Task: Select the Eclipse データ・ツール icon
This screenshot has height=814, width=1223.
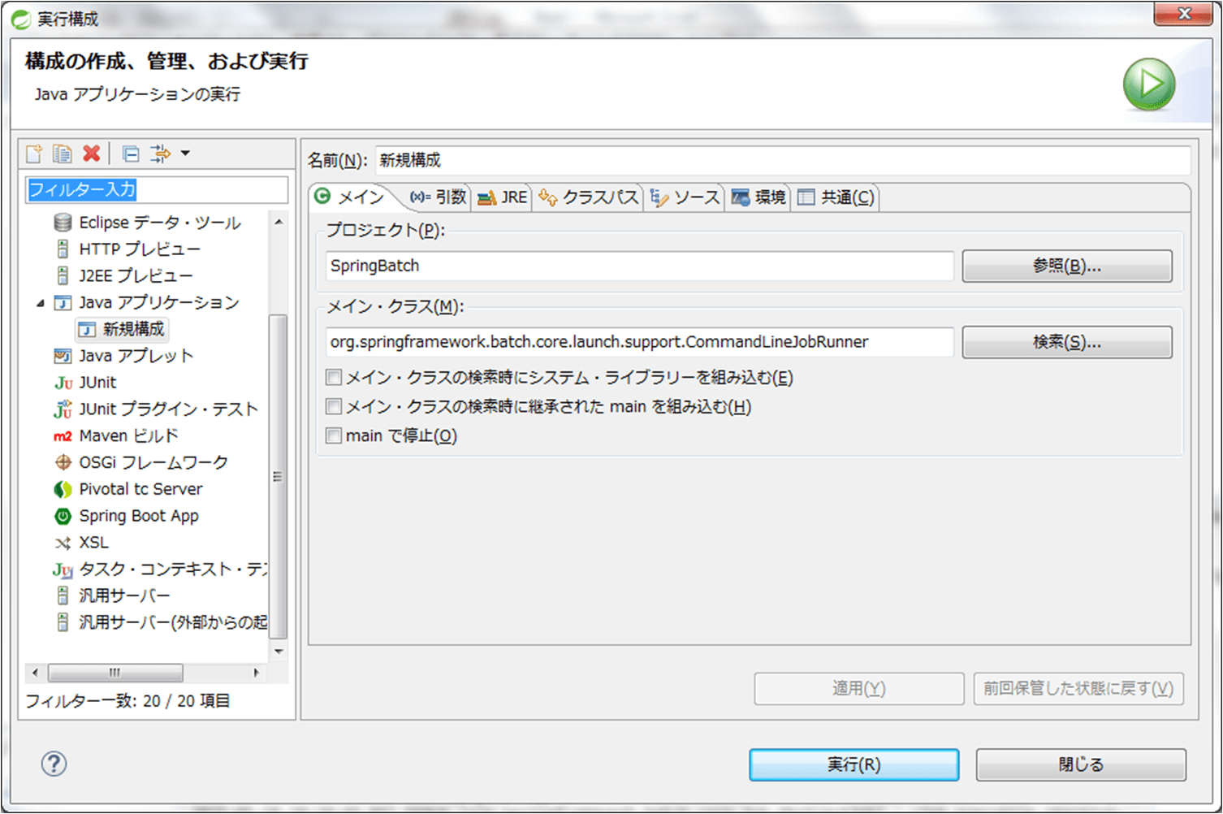Action: [x=63, y=223]
